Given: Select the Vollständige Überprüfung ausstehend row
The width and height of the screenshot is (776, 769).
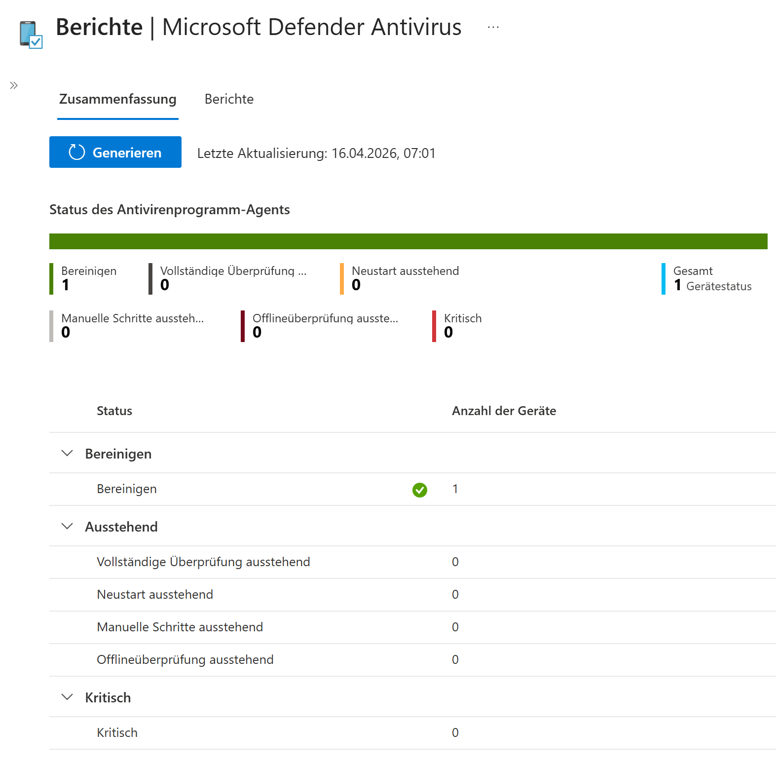Looking at the screenshot, I should 412,562.
